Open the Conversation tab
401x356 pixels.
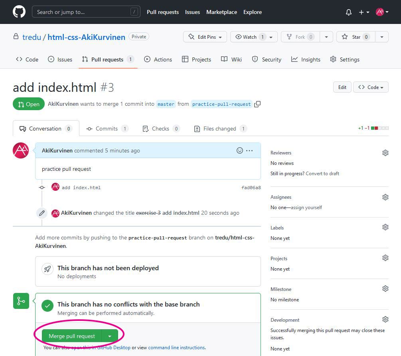pos(46,129)
